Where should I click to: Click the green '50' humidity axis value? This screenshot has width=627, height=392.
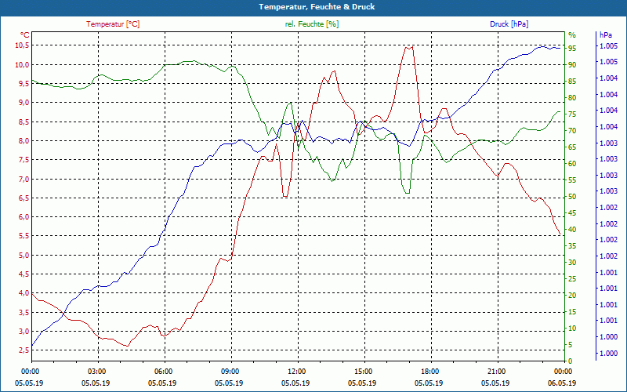[572, 197]
